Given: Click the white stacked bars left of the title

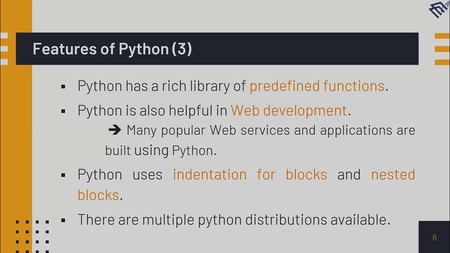Looking at the screenshot, I should [x=4, y=49].
